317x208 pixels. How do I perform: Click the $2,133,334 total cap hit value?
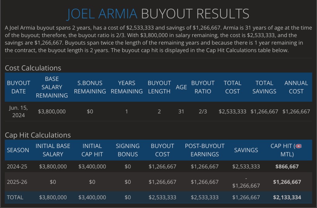(x=287, y=197)
